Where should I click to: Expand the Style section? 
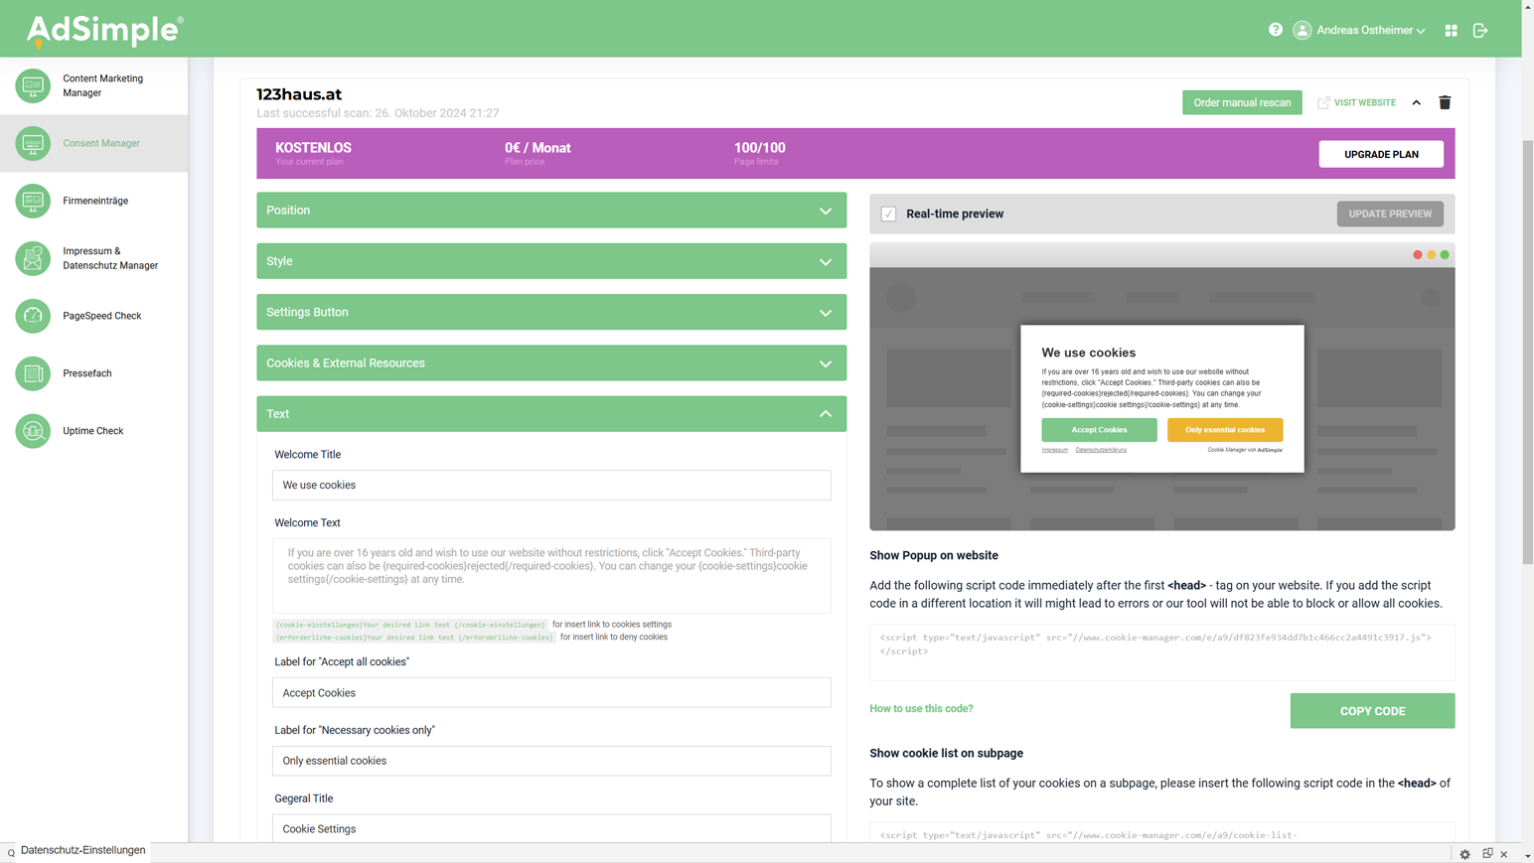click(551, 261)
